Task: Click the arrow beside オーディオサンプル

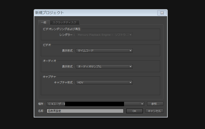Action: (x=130, y=67)
